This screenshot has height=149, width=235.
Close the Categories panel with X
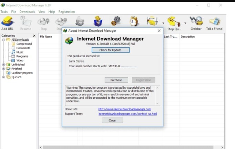(x=34, y=36)
